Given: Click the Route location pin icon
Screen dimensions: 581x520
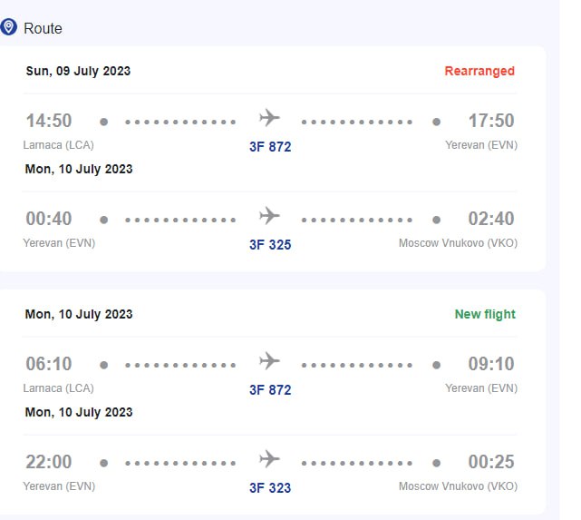Looking at the screenshot, I should click(8, 27).
